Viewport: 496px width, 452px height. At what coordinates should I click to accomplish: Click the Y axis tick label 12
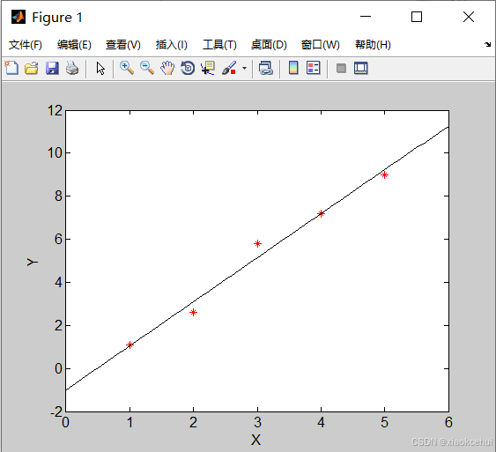point(55,111)
